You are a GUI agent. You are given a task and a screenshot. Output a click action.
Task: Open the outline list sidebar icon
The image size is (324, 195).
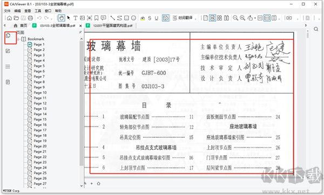coord(8,66)
